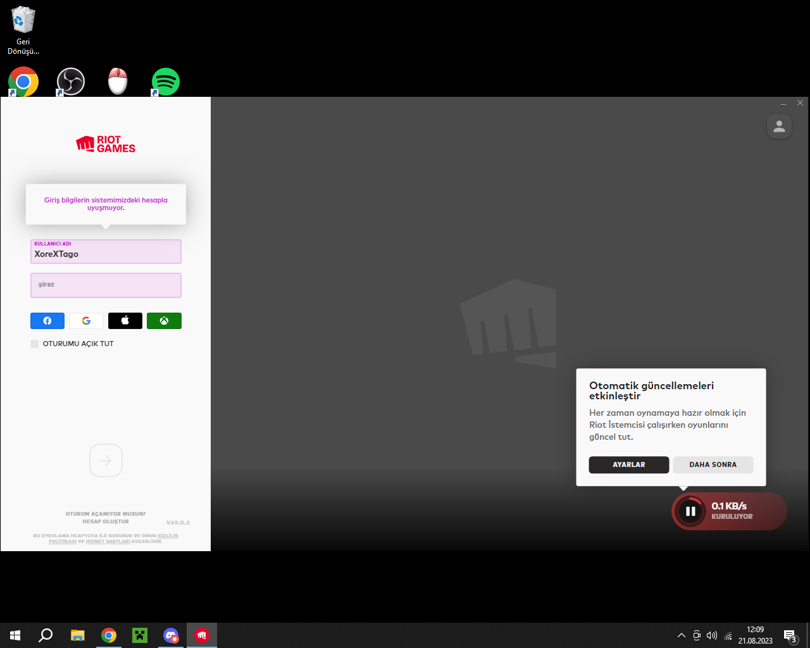Select the OBS Studio desktop shortcut
Screen dimensions: 810x648
pyautogui.click(x=71, y=82)
